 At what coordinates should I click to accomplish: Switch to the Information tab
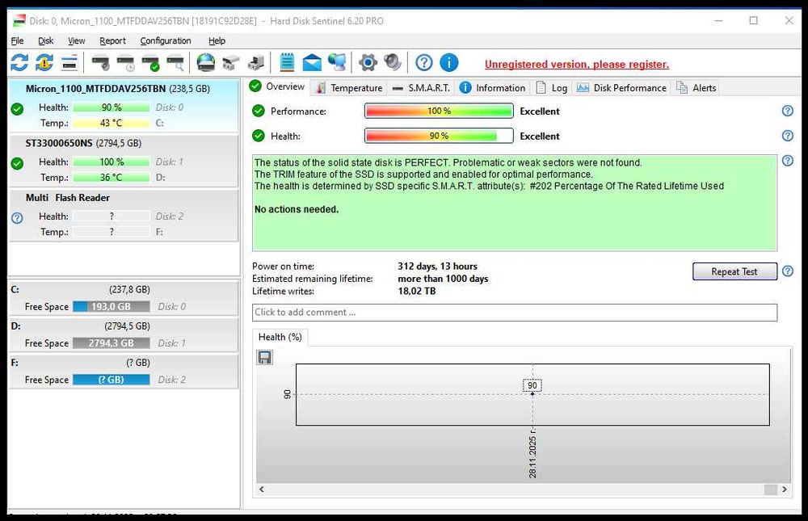492,88
